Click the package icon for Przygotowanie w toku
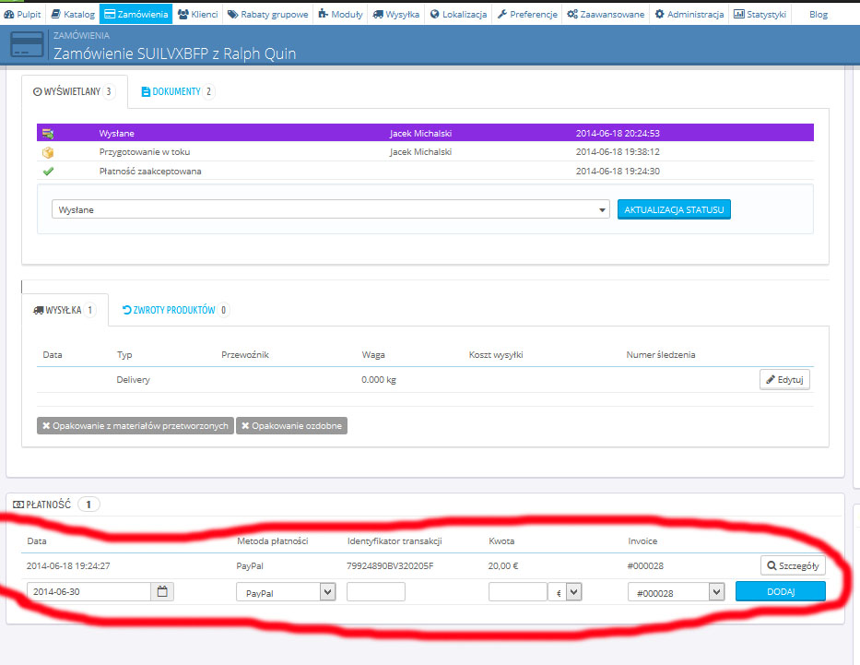The height and width of the screenshot is (665, 860). [48, 152]
